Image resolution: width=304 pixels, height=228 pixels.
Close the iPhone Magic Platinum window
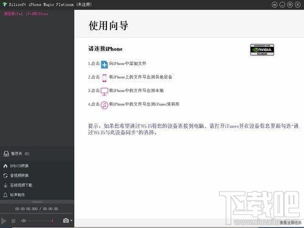coord(298,4)
